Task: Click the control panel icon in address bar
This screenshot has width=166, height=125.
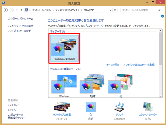Action: [x=27, y=10]
